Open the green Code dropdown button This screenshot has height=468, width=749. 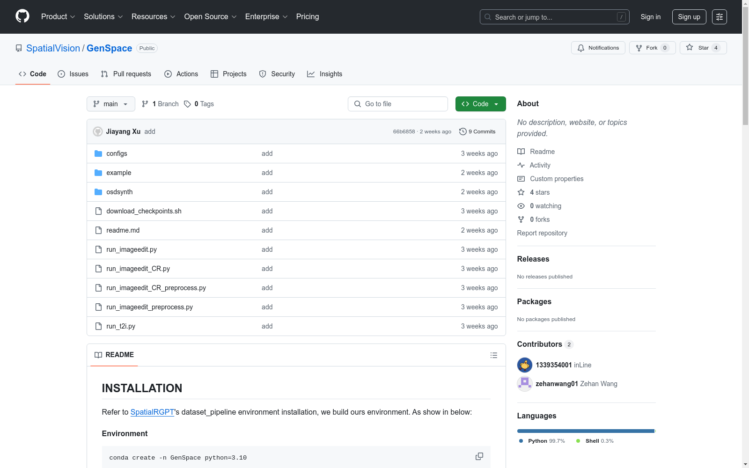pos(481,104)
